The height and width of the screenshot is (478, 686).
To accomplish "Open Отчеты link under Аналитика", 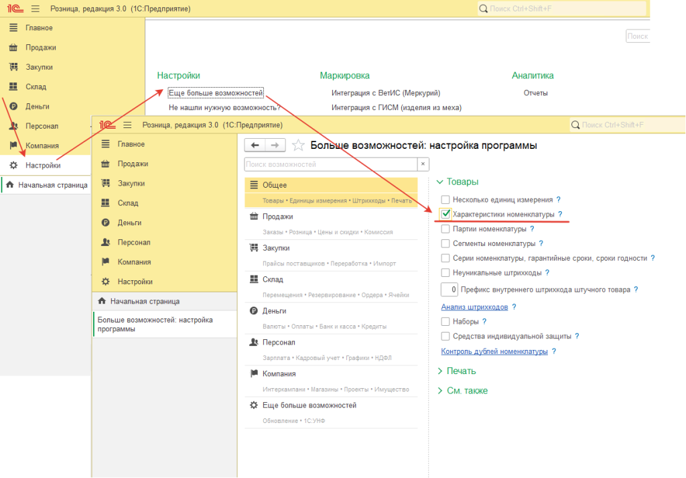I will [x=535, y=93].
